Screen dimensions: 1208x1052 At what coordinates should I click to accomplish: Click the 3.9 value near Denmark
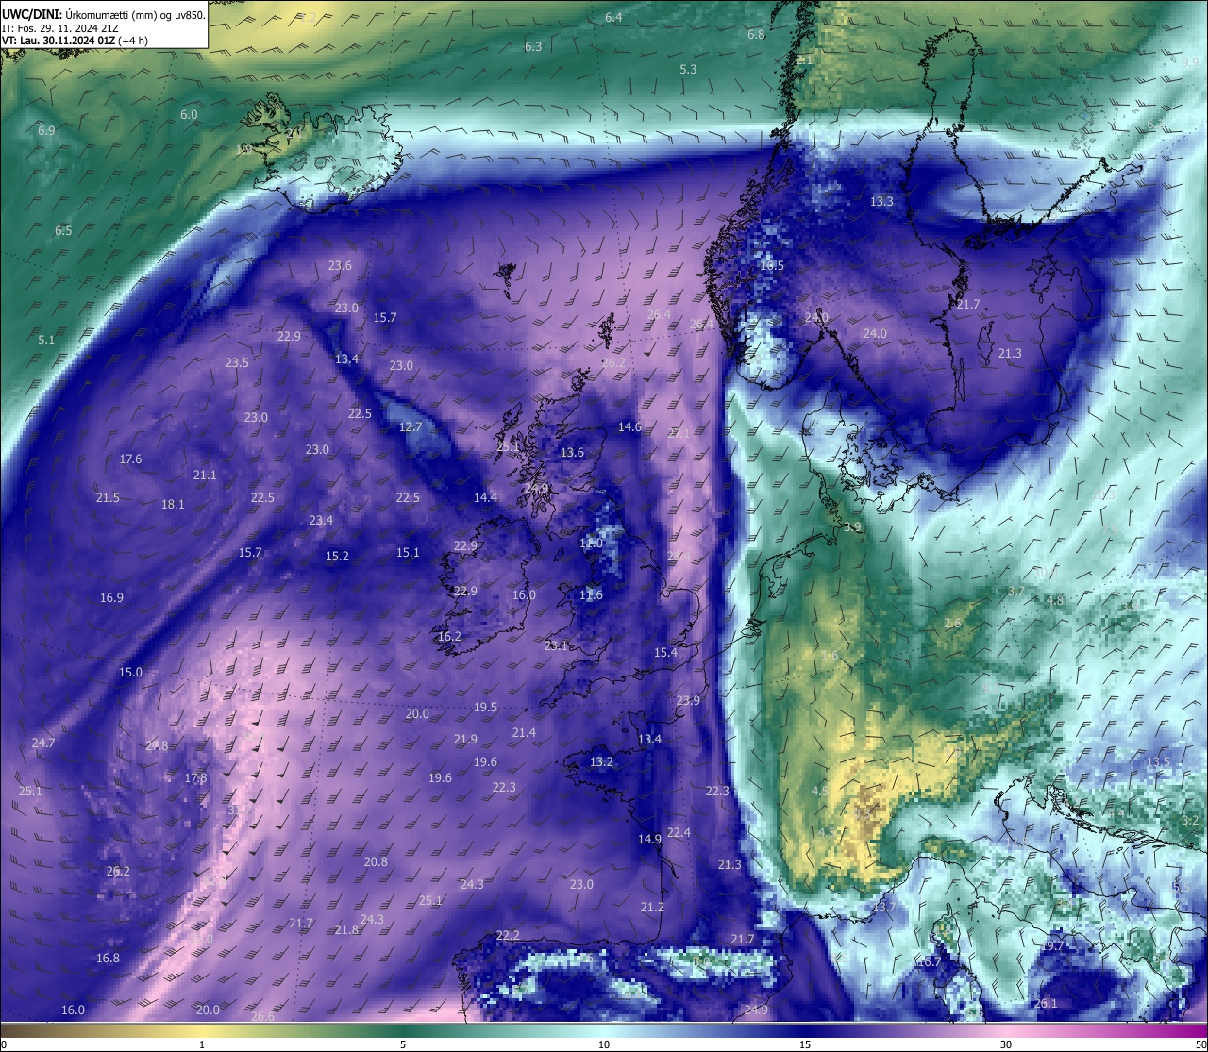pos(852,527)
